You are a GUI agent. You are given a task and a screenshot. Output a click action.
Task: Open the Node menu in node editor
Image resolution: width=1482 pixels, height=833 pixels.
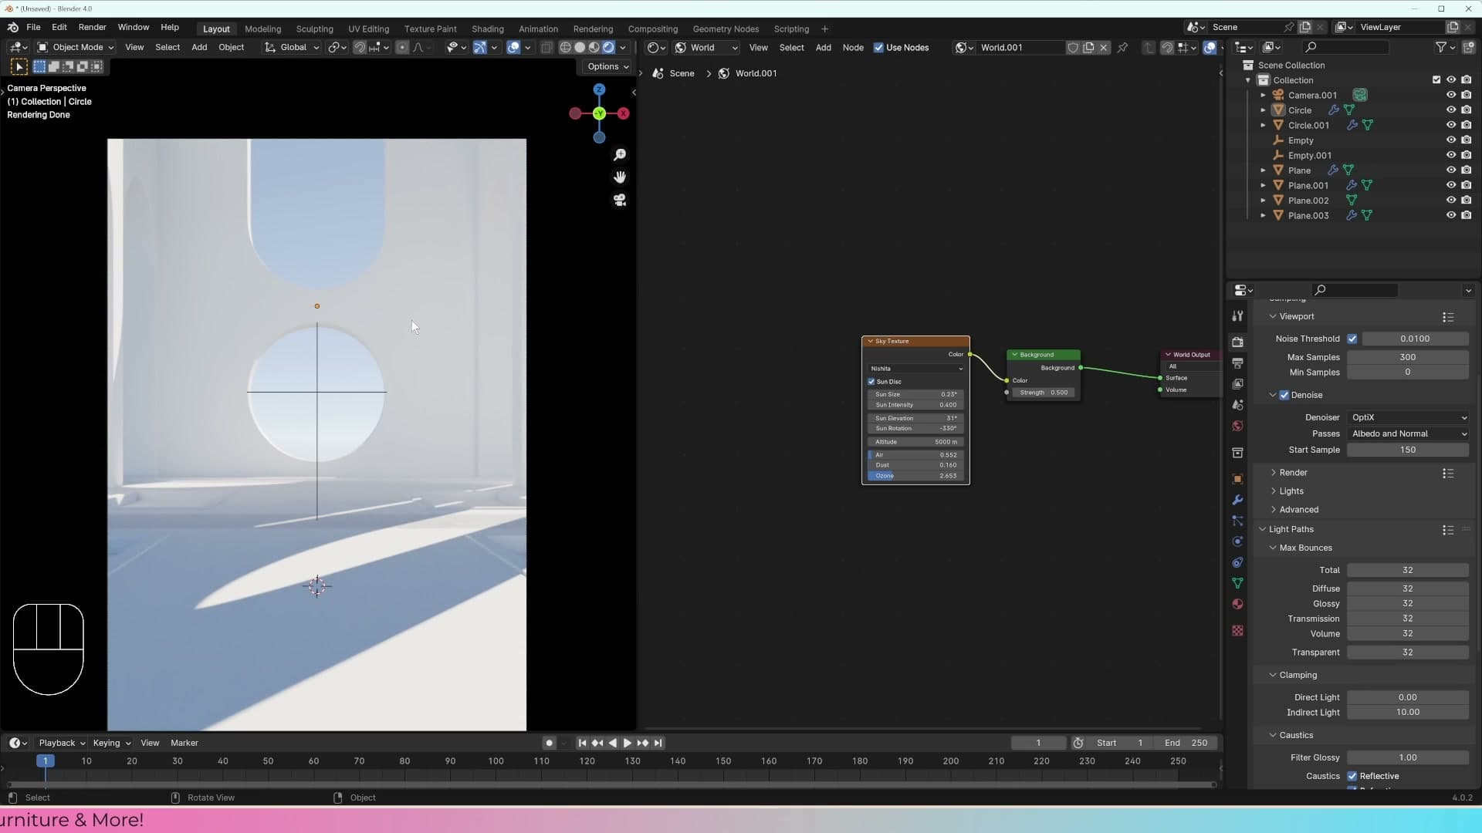(x=853, y=47)
